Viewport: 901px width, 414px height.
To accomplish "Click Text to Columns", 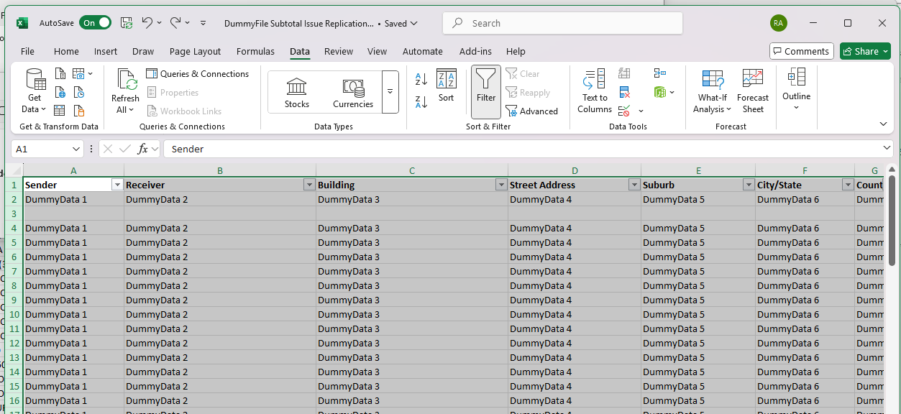I will click(x=595, y=91).
